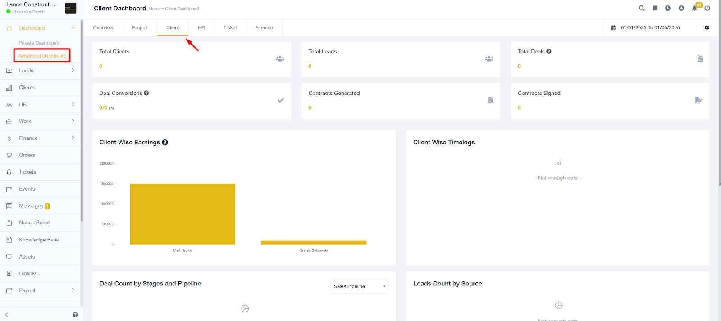The height and width of the screenshot is (321, 721).
Task: Open dashboard settings gear icon
Action: pyautogui.click(x=707, y=28)
